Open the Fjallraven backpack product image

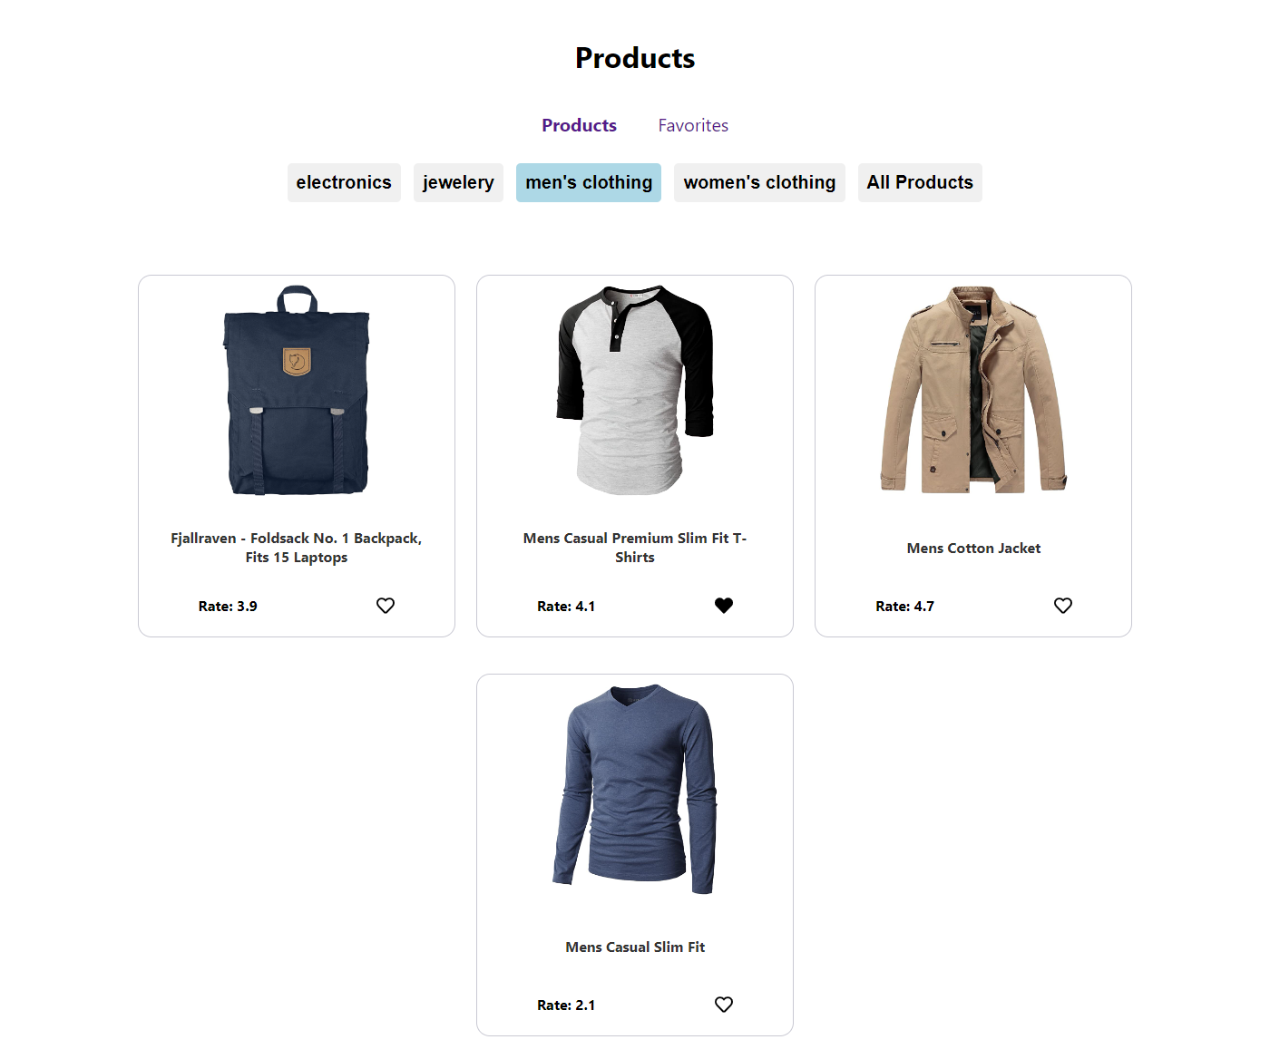(296, 393)
